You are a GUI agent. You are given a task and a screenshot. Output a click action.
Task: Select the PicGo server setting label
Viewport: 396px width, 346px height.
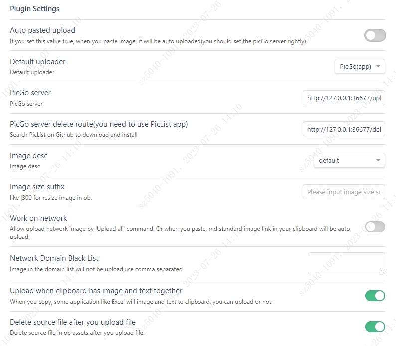point(30,93)
